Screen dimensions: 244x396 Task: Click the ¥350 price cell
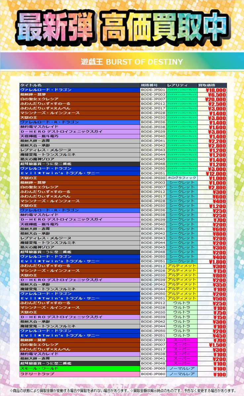[212, 284]
